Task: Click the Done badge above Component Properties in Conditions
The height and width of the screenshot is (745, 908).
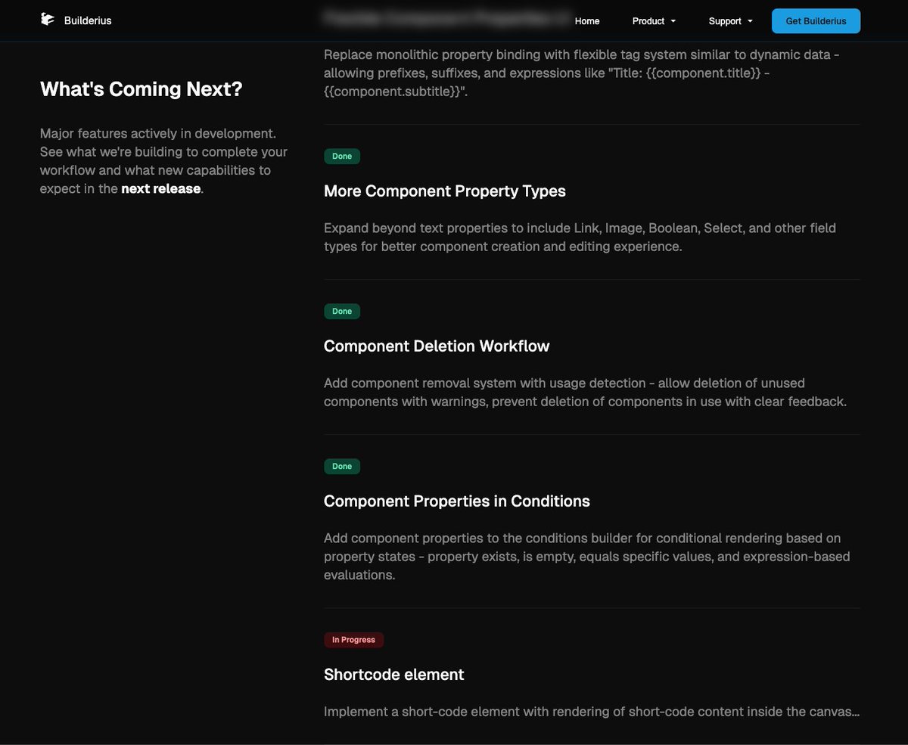Action: coord(342,466)
